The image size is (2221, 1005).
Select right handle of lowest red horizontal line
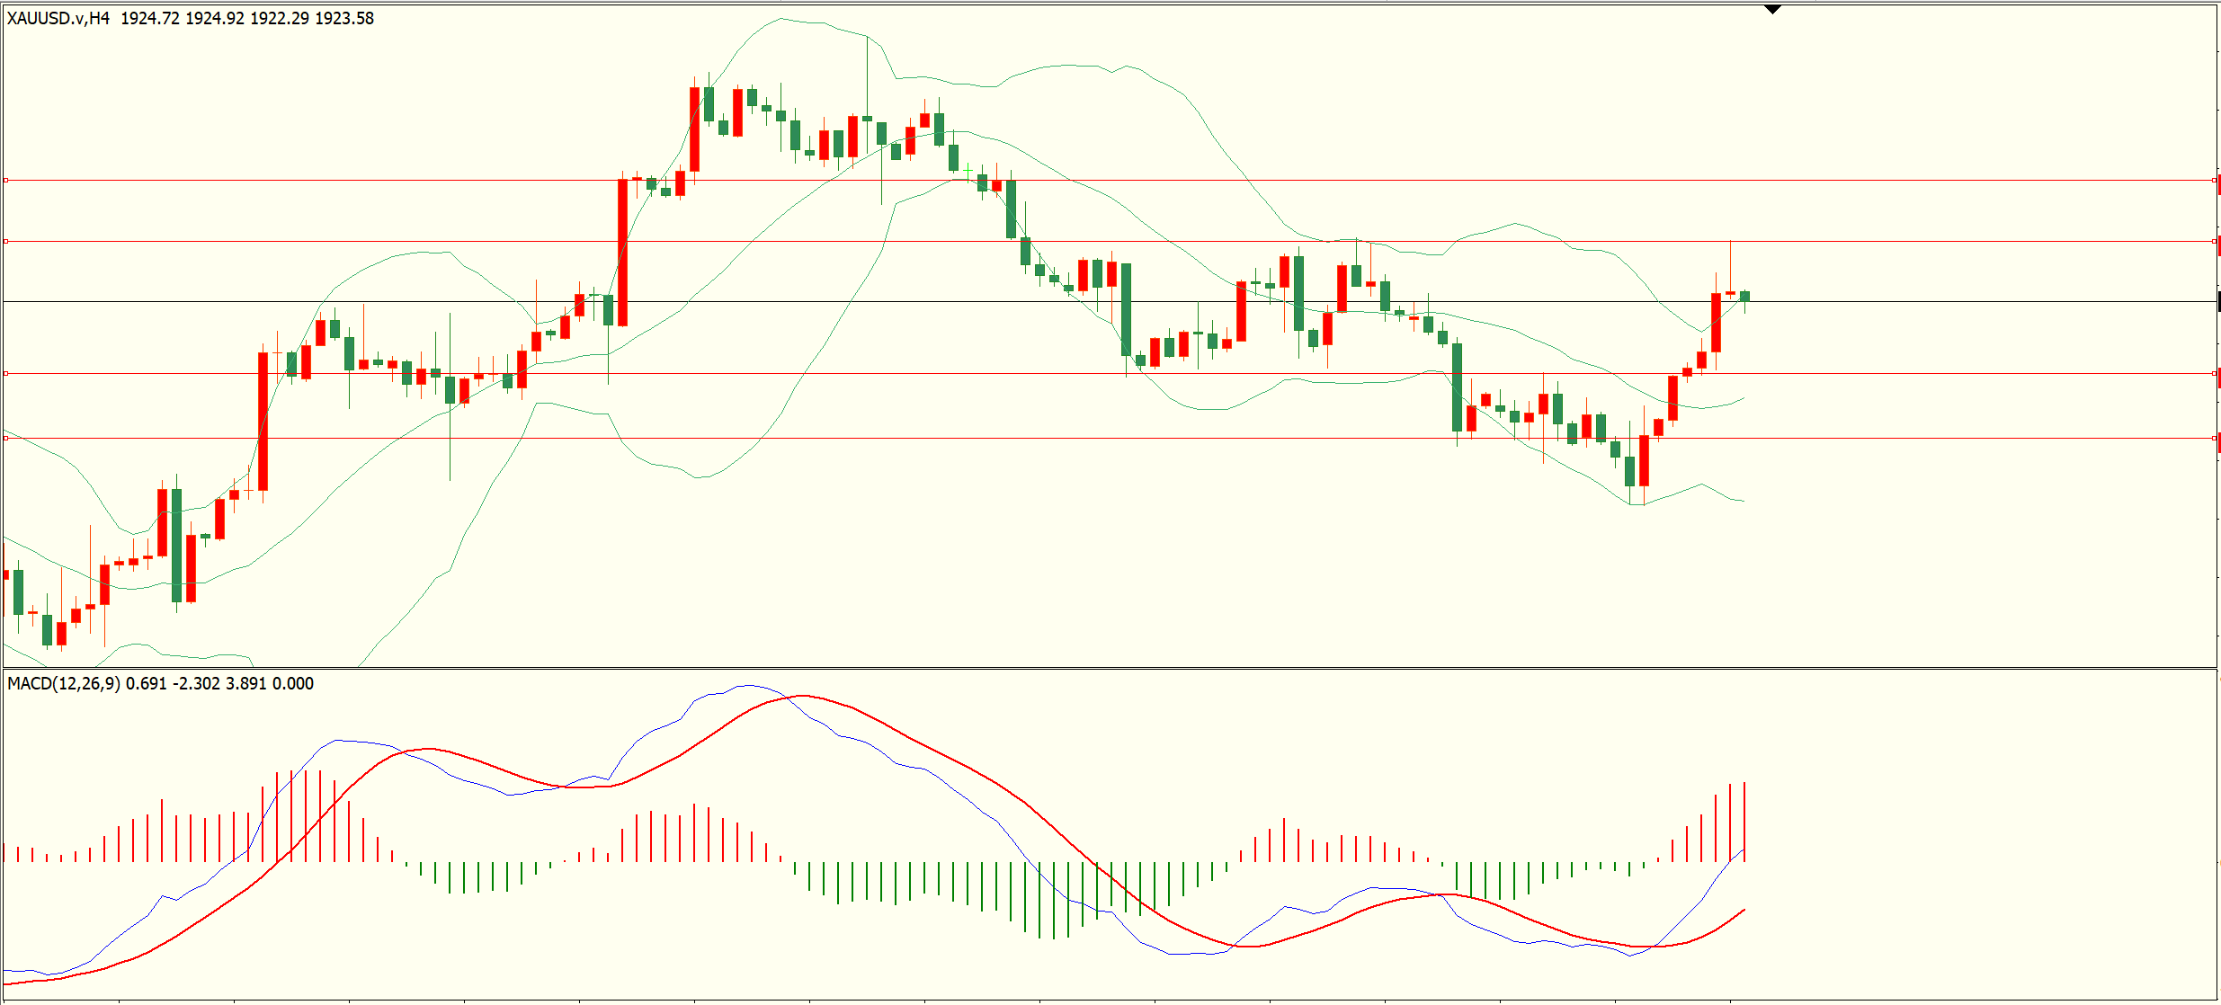(x=2214, y=438)
